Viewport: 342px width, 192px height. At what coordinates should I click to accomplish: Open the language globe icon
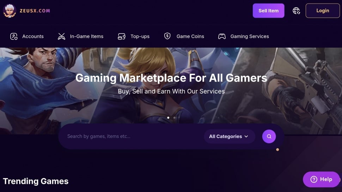[x=296, y=11]
